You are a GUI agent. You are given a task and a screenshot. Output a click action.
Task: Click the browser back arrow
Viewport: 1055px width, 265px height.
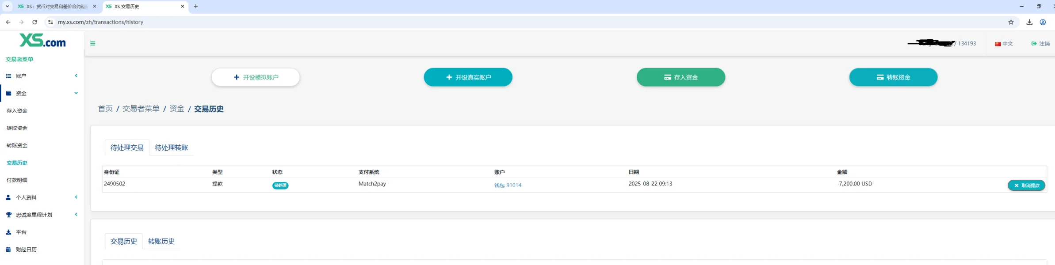8,22
